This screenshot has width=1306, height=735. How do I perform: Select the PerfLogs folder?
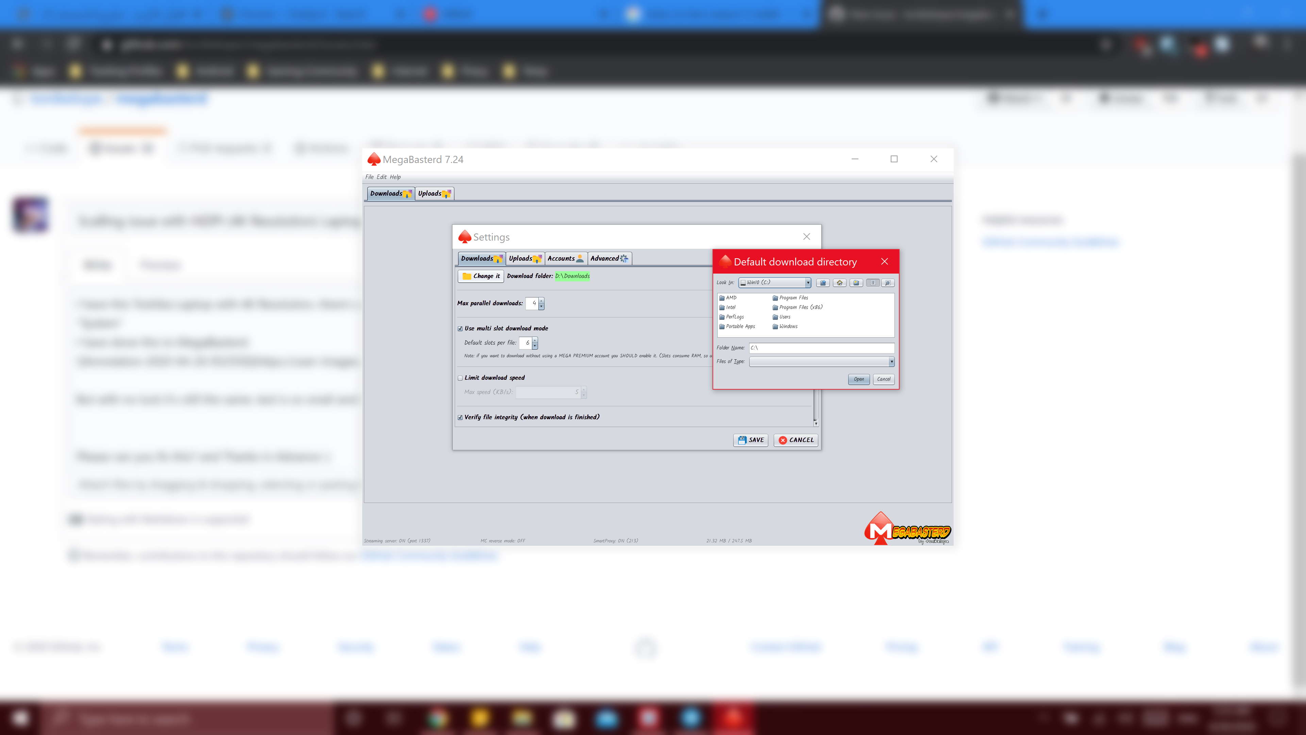(732, 317)
